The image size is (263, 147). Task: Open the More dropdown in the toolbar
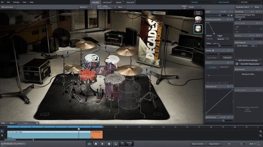[x=122, y=7]
